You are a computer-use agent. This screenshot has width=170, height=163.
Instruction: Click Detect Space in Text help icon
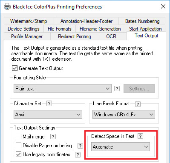tap(140, 136)
